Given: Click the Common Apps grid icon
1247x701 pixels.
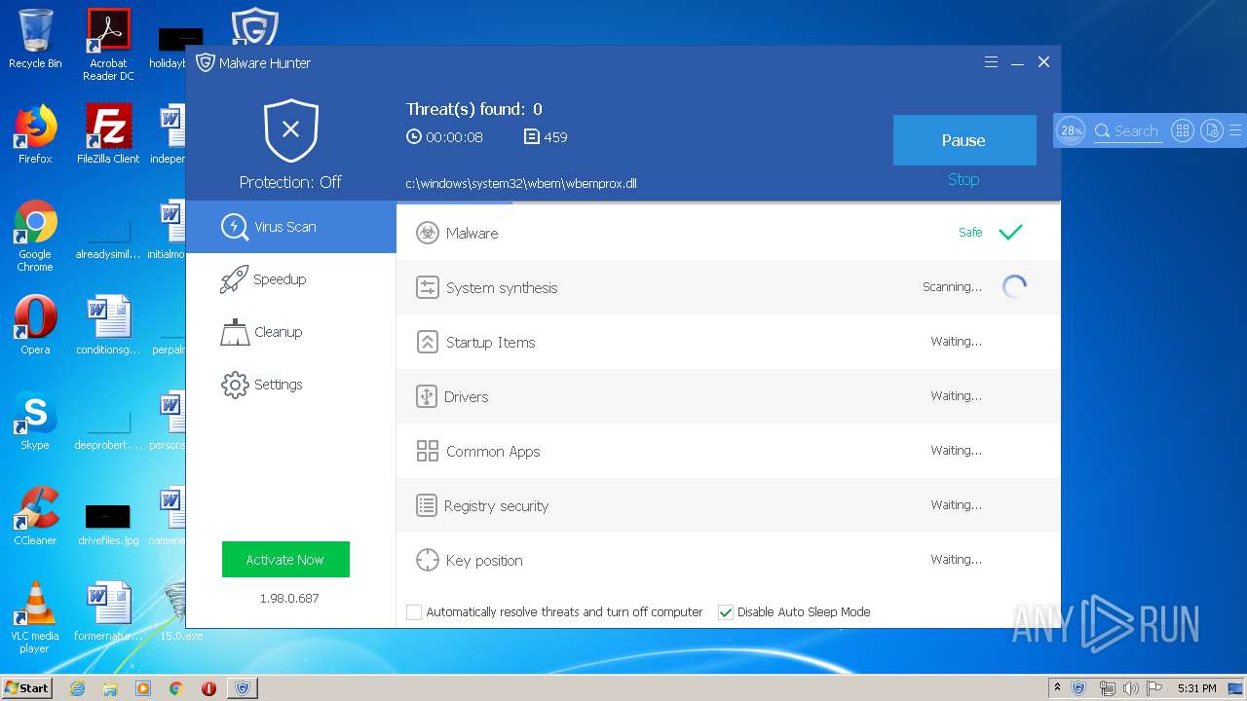Looking at the screenshot, I should coord(427,451).
